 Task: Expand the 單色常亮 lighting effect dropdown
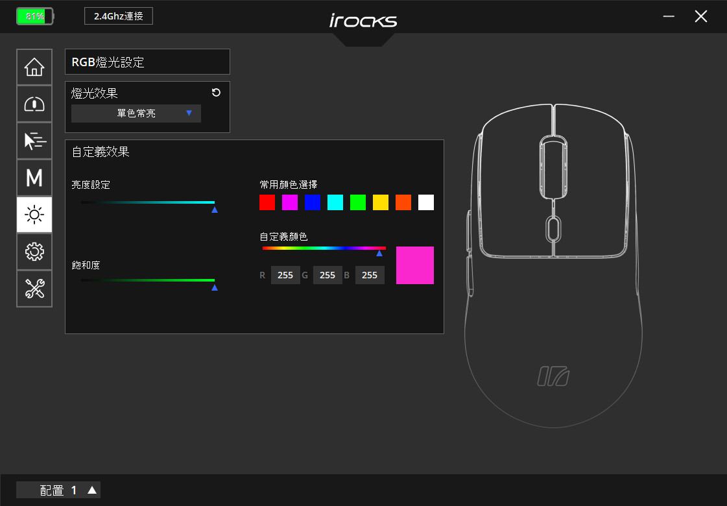pos(136,113)
